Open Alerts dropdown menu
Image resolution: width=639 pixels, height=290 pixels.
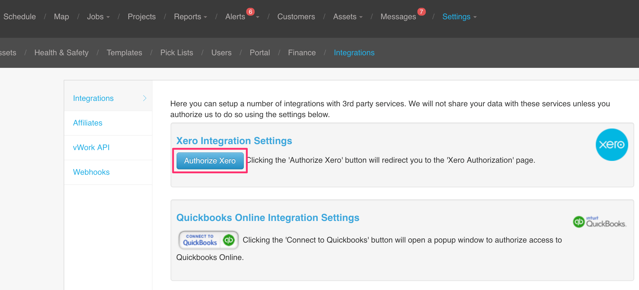[242, 17]
